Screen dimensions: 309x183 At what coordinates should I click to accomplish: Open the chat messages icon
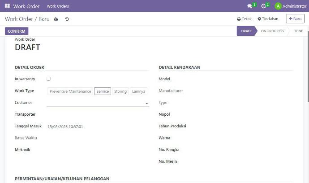pos(250,6)
